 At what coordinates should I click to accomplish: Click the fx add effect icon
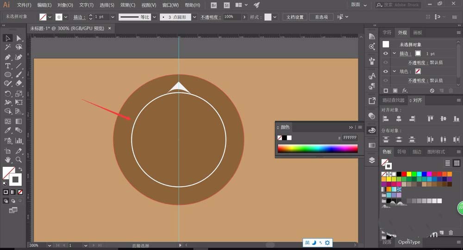coord(405,91)
